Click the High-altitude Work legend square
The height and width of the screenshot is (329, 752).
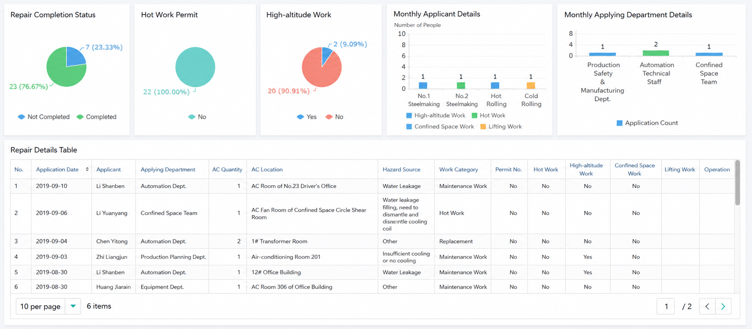tap(409, 115)
